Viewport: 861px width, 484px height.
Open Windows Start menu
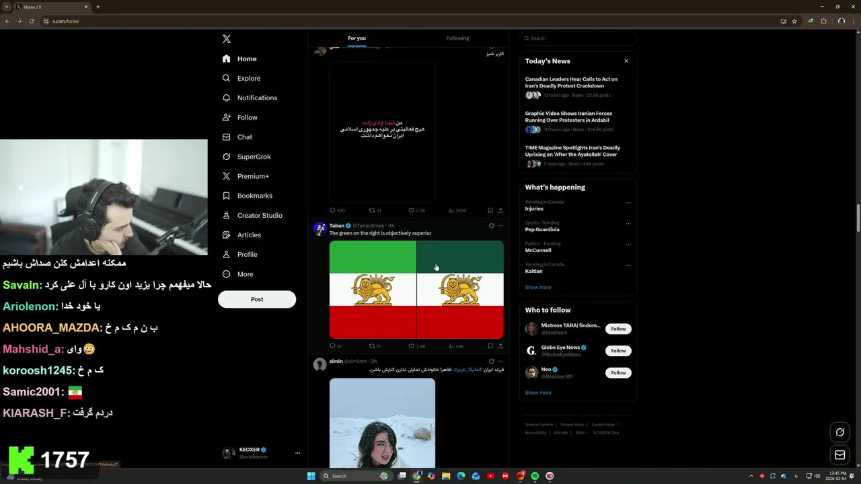[x=311, y=476]
